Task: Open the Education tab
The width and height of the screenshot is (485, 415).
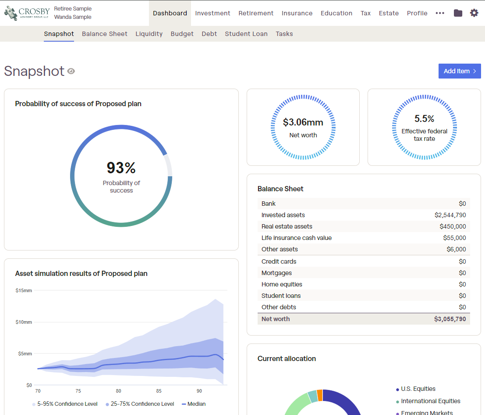Action: [x=336, y=13]
